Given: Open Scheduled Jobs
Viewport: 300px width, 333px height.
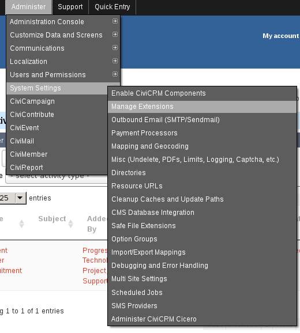Looking at the screenshot, I should (202, 293).
